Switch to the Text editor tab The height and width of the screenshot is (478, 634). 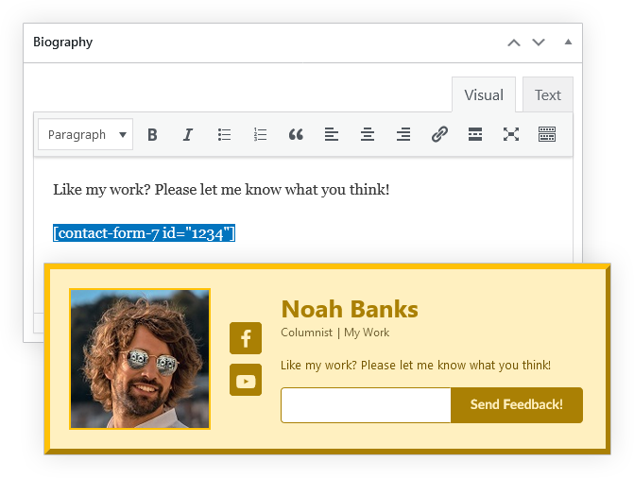point(548,95)
